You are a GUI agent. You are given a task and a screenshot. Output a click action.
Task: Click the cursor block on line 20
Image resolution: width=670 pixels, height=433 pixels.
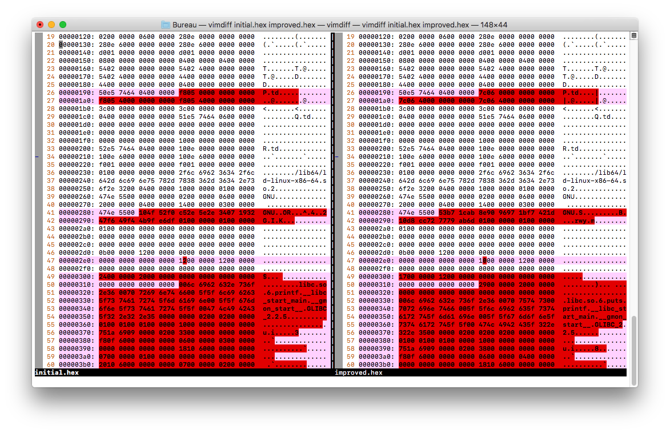[61, 44]
